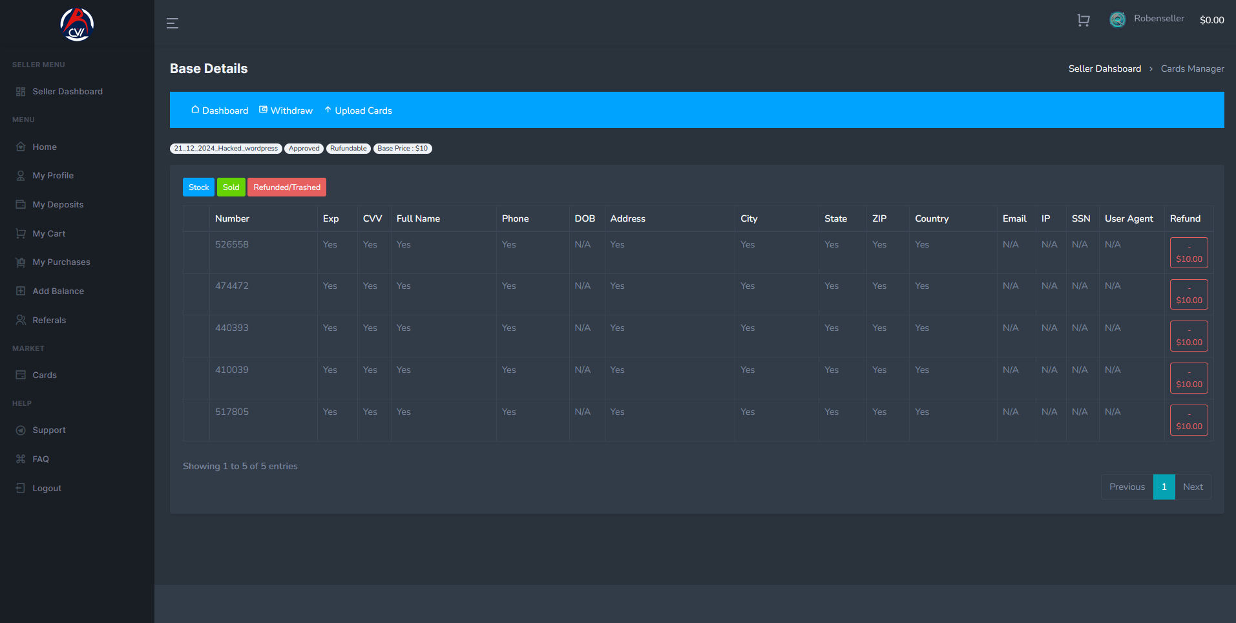This screenshot has height=623, width=1236.
Task: Click the refund button for row 440393
Action: point(1189,336)
